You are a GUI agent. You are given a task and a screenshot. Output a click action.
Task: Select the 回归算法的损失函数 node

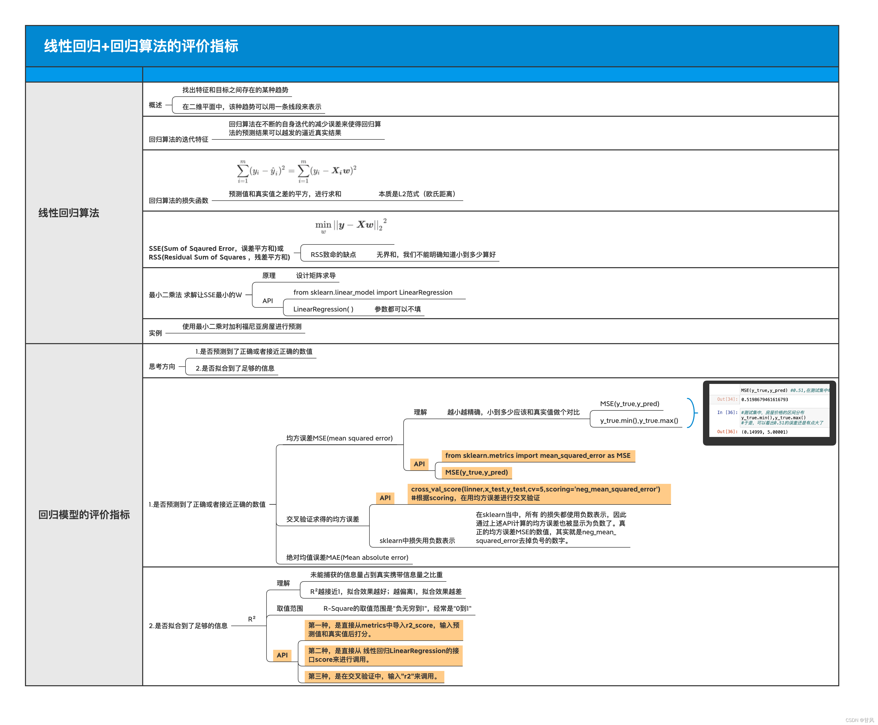click(x=179, y=200)
